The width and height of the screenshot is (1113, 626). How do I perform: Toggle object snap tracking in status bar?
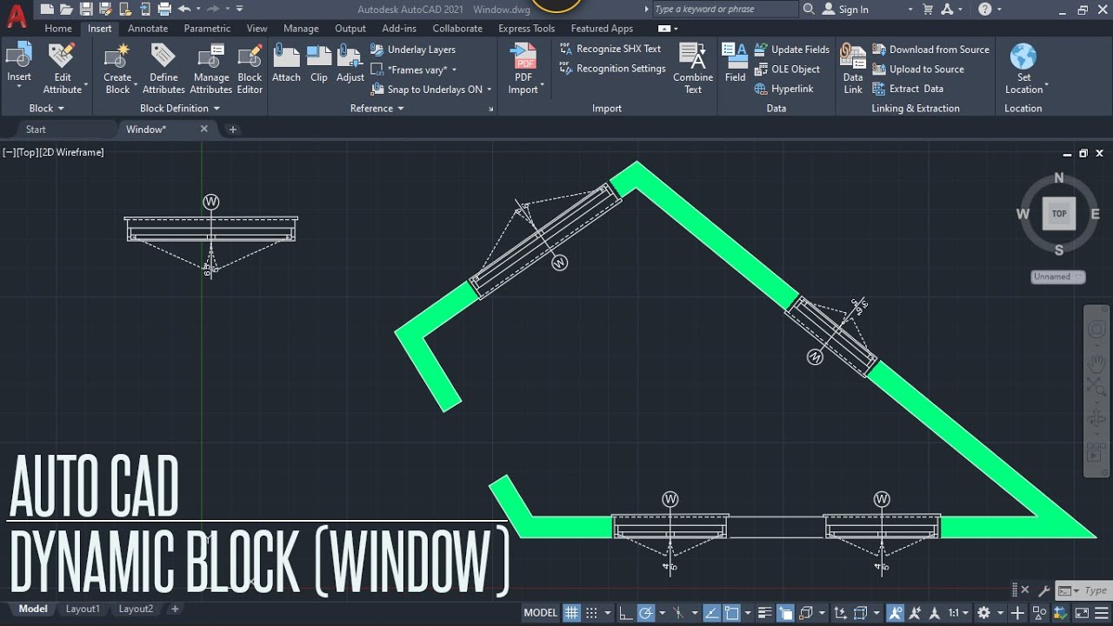pos(712,612)
